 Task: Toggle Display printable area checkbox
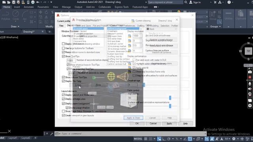[63, 99]
